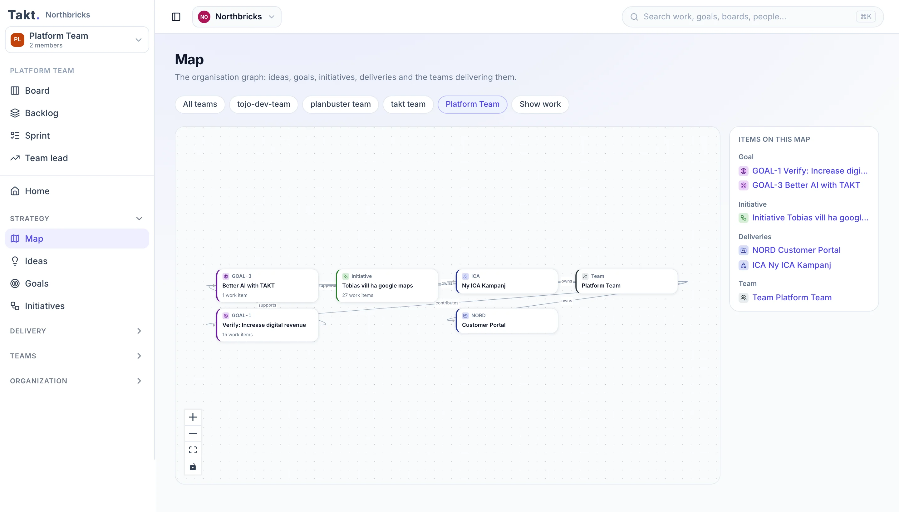Open Team lead in the sidebar
The height and width of the screenshot is (512, 899).
(77, 158)
